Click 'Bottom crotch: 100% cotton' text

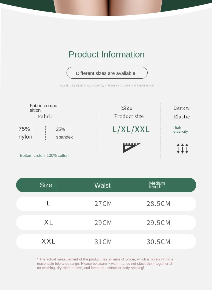coord(44,155)
